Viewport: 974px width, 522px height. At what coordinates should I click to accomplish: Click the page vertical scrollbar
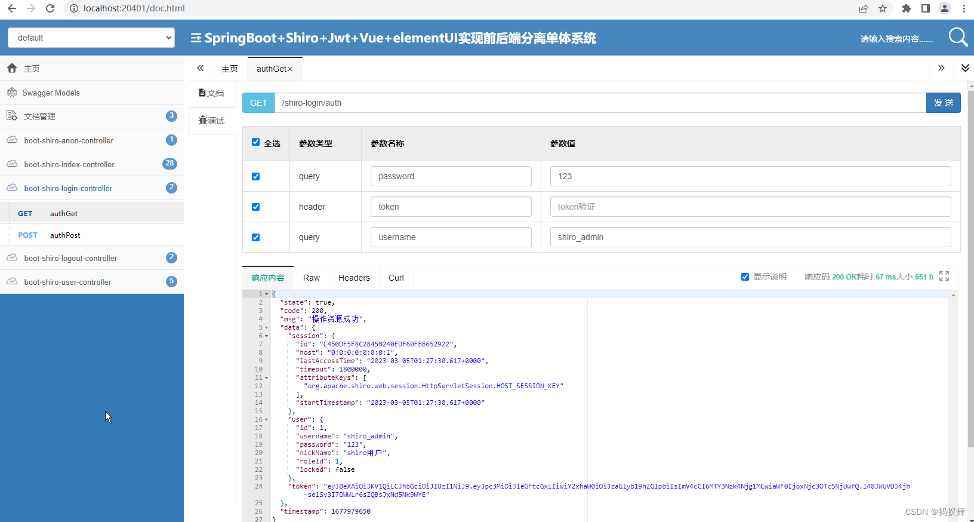970,269
